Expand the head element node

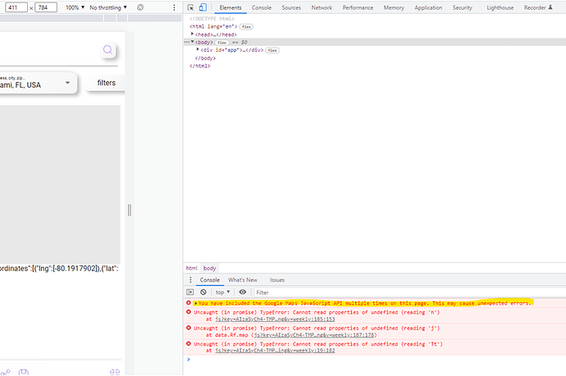coord(193,34)
